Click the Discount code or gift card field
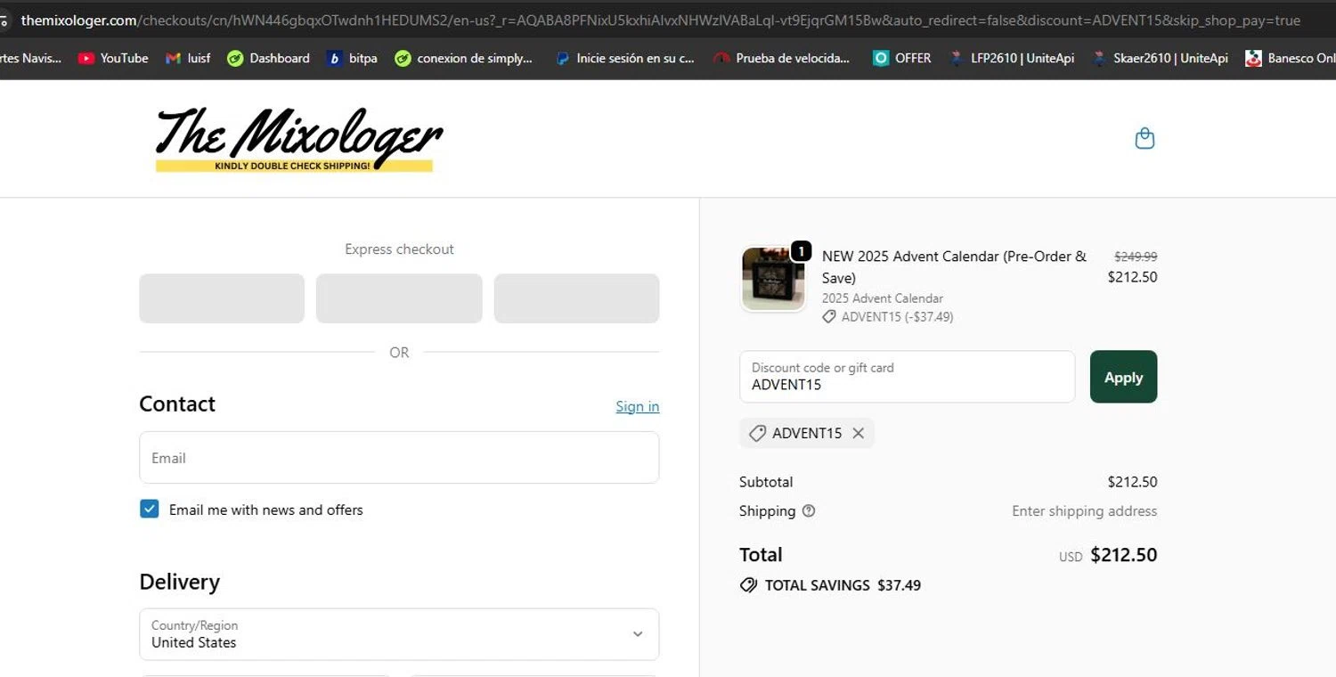 pyautogui.click(x=907, y=377)
